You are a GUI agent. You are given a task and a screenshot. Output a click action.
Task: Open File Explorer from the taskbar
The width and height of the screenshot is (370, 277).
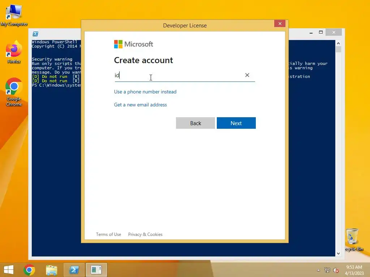[51, 270]
